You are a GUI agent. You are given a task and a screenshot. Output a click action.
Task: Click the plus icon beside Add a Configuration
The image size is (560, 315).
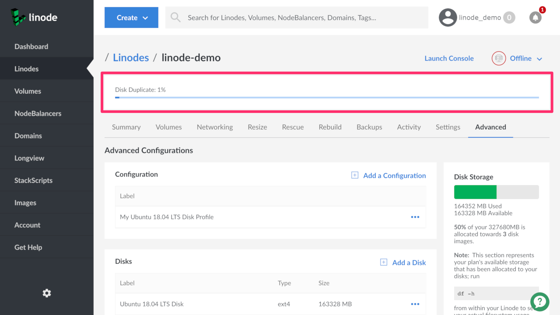pos(355,175)
